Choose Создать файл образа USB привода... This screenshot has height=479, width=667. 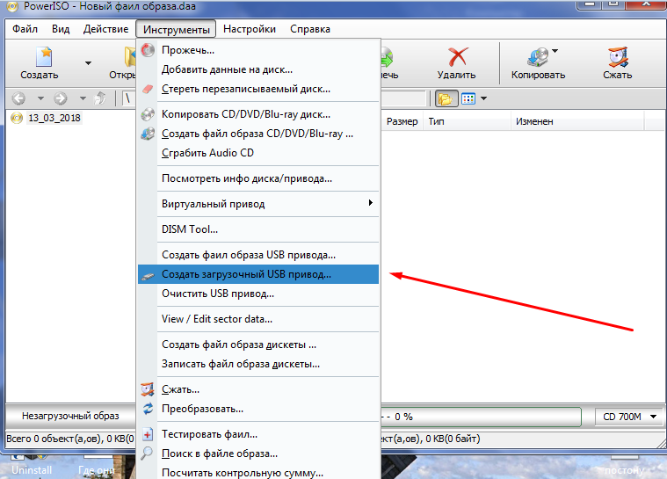point(258,255)
